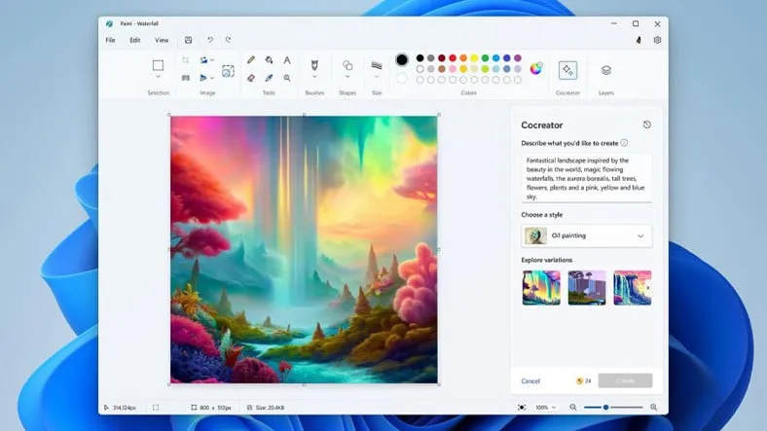Viewport: 767px width, 431px height.
Task: Click Cancel in Cocreator panel
Action: coord(530,380)
